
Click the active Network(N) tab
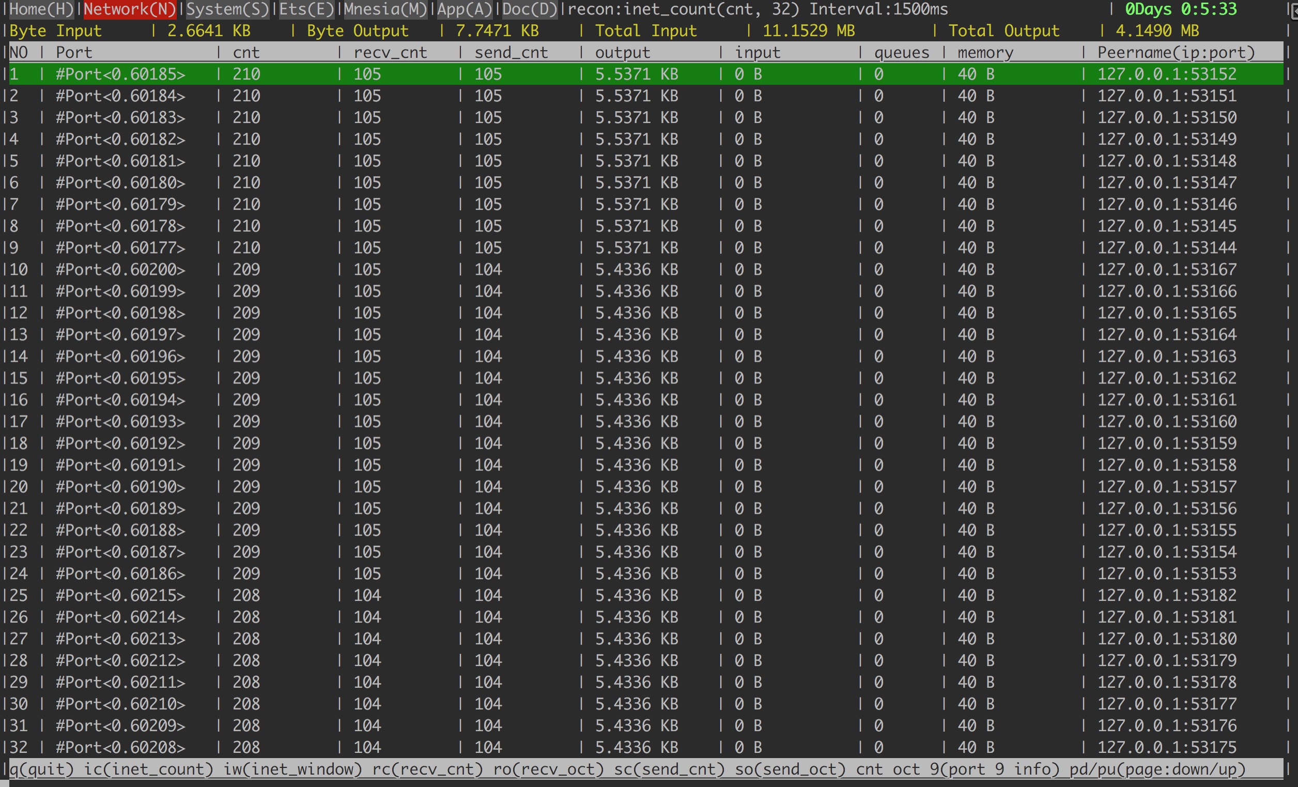[x=130, y=9]
